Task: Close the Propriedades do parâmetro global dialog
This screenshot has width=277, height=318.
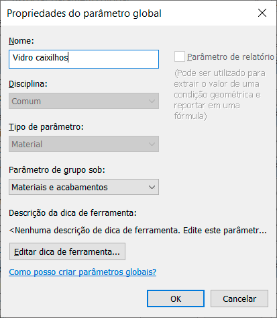Action: pyautogui.click(x=262, y=13)
